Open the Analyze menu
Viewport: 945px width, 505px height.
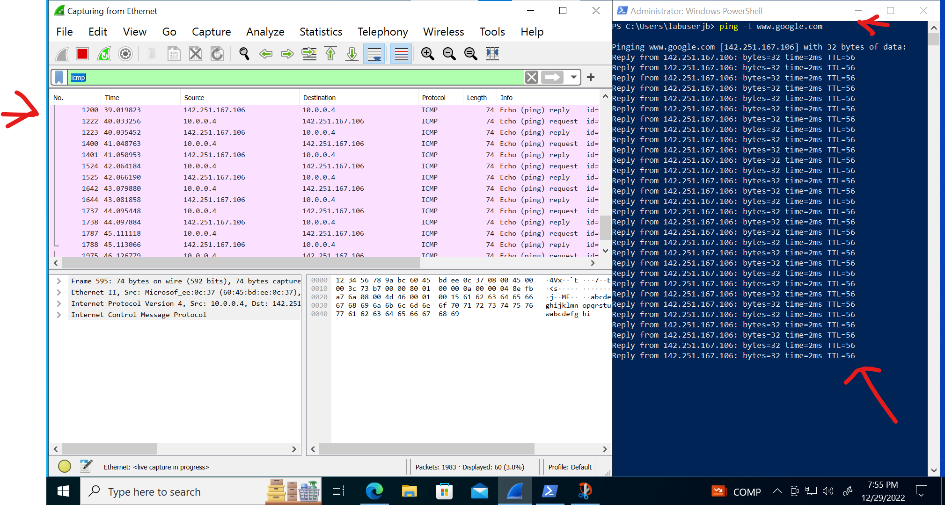(x=264, y=31)
